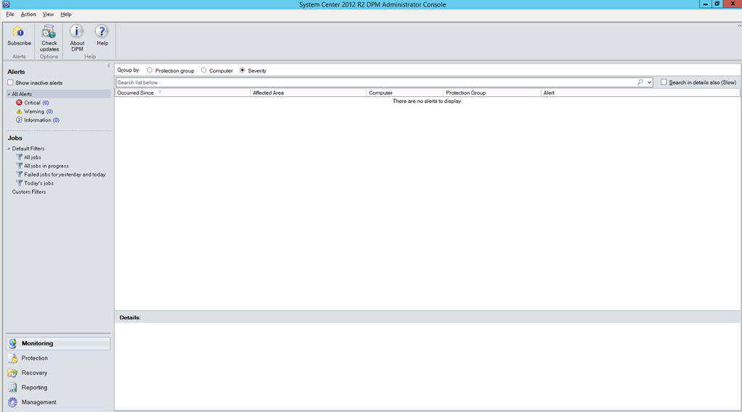
Task: Open the Action menu
Action: [28, 14]
